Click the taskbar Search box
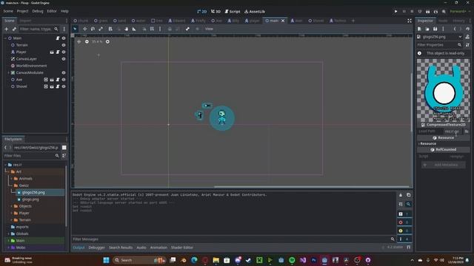The width and height of the screenshot is (474, 266). pos(139,260)
